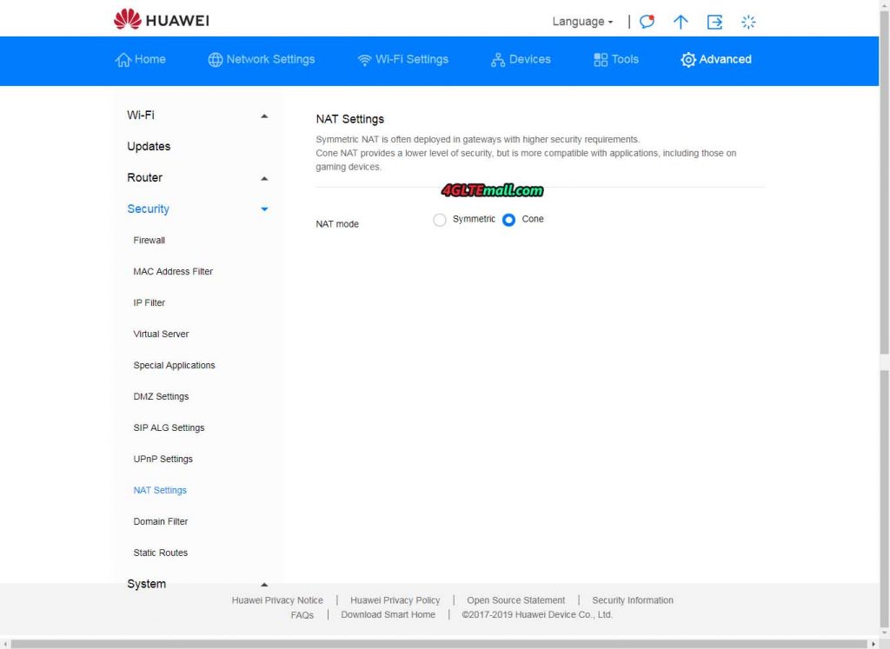Switch to the Home tab
This screenshot has height=649, width=890.
(x=141, y=60)
